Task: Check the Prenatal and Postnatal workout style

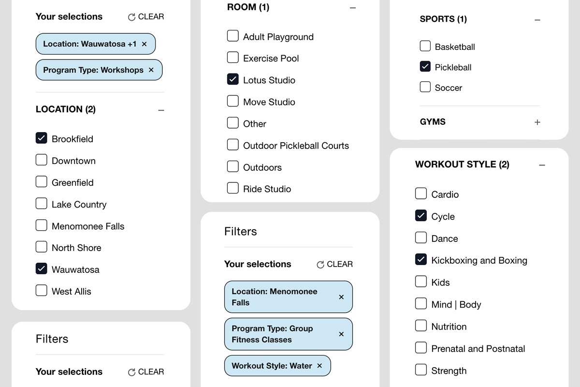Action: [421, 348]
